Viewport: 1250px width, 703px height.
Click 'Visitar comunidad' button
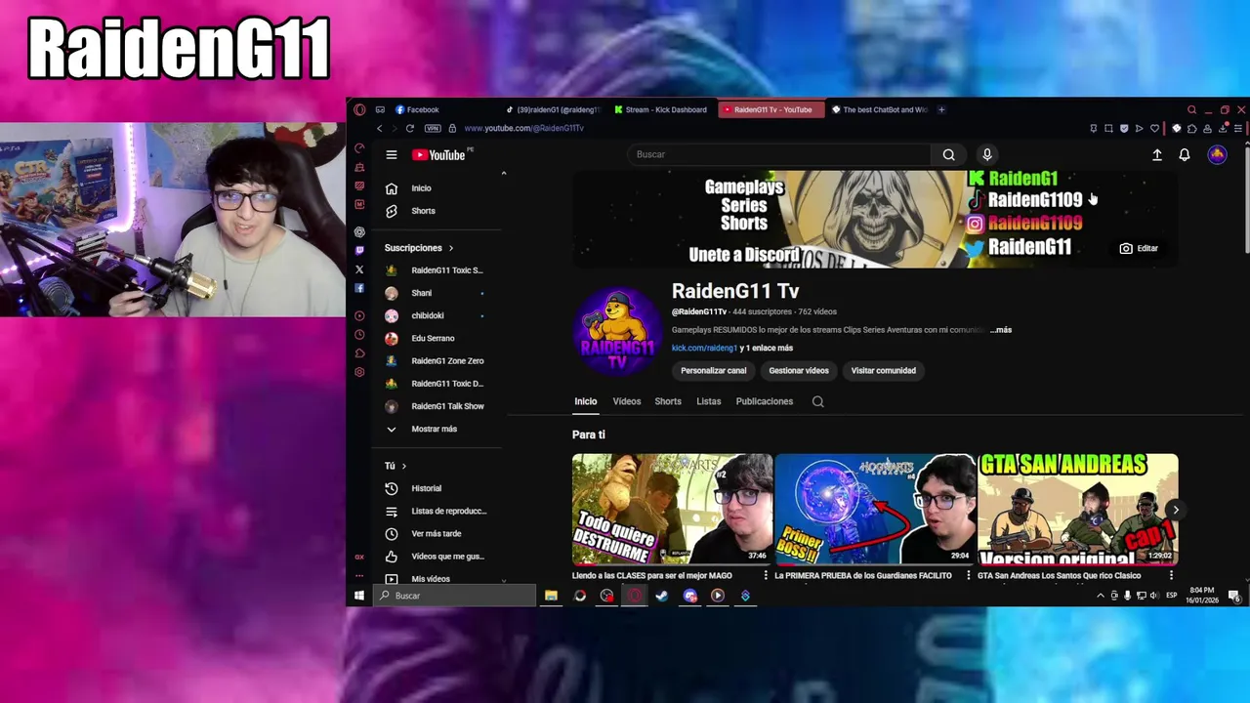[883, 370]
